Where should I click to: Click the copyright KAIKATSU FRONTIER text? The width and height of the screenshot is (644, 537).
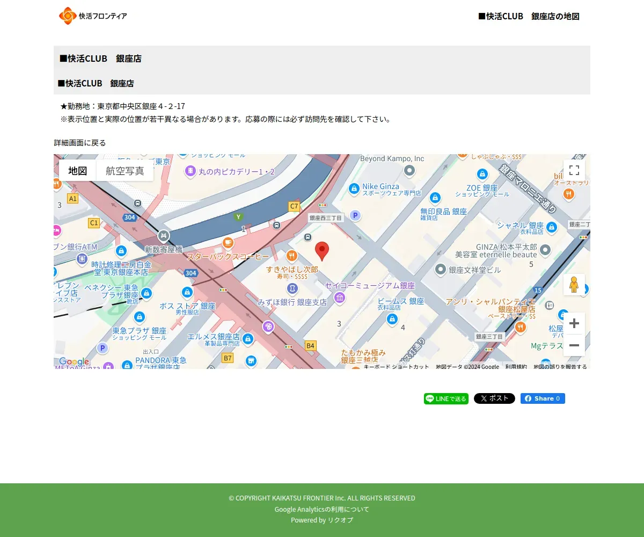(x=322, y=498)
